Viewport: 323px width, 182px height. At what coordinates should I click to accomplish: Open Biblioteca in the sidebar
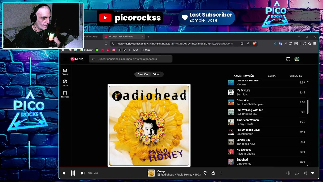point(65,94)
